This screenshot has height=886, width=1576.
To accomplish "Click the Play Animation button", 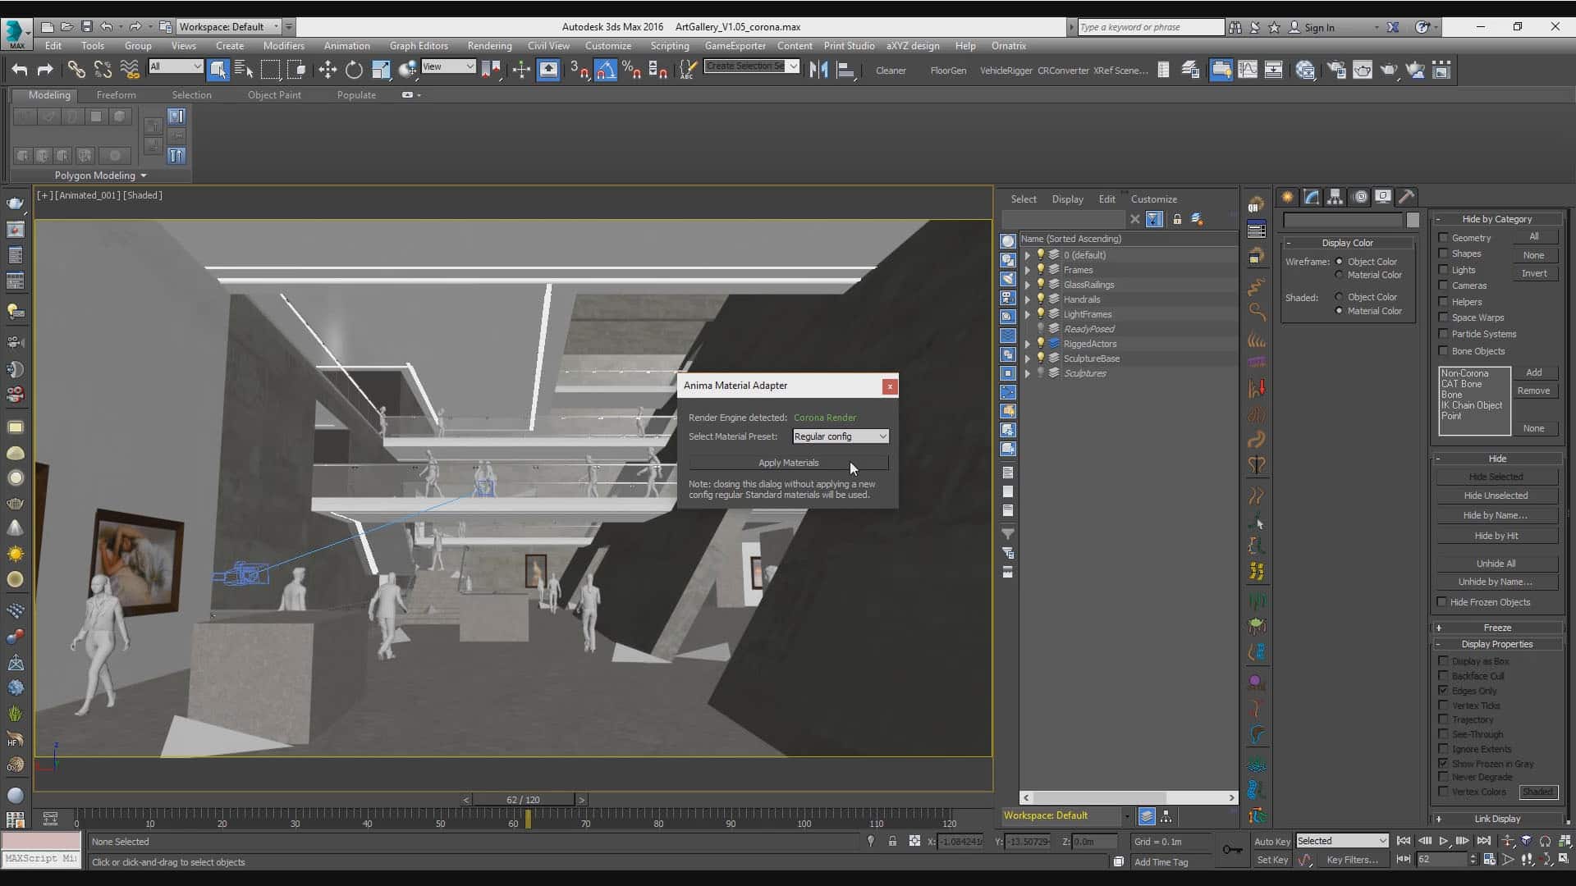I will pyautogui.click(x=1443, y=841).
